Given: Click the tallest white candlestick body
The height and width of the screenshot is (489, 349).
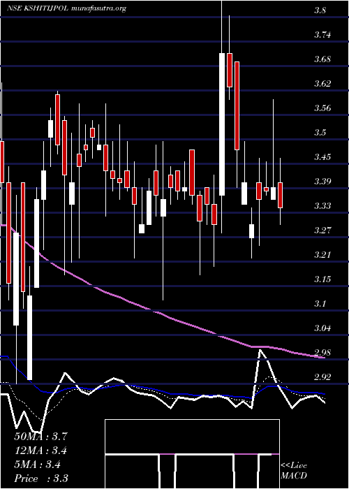Looking at the screenshot, I should click(x=222, y=124).
